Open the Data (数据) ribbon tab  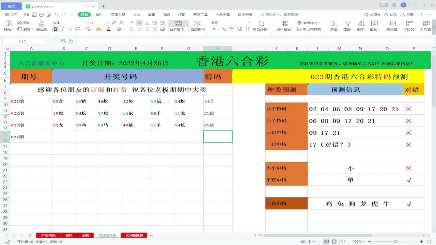tap(152, 15)
